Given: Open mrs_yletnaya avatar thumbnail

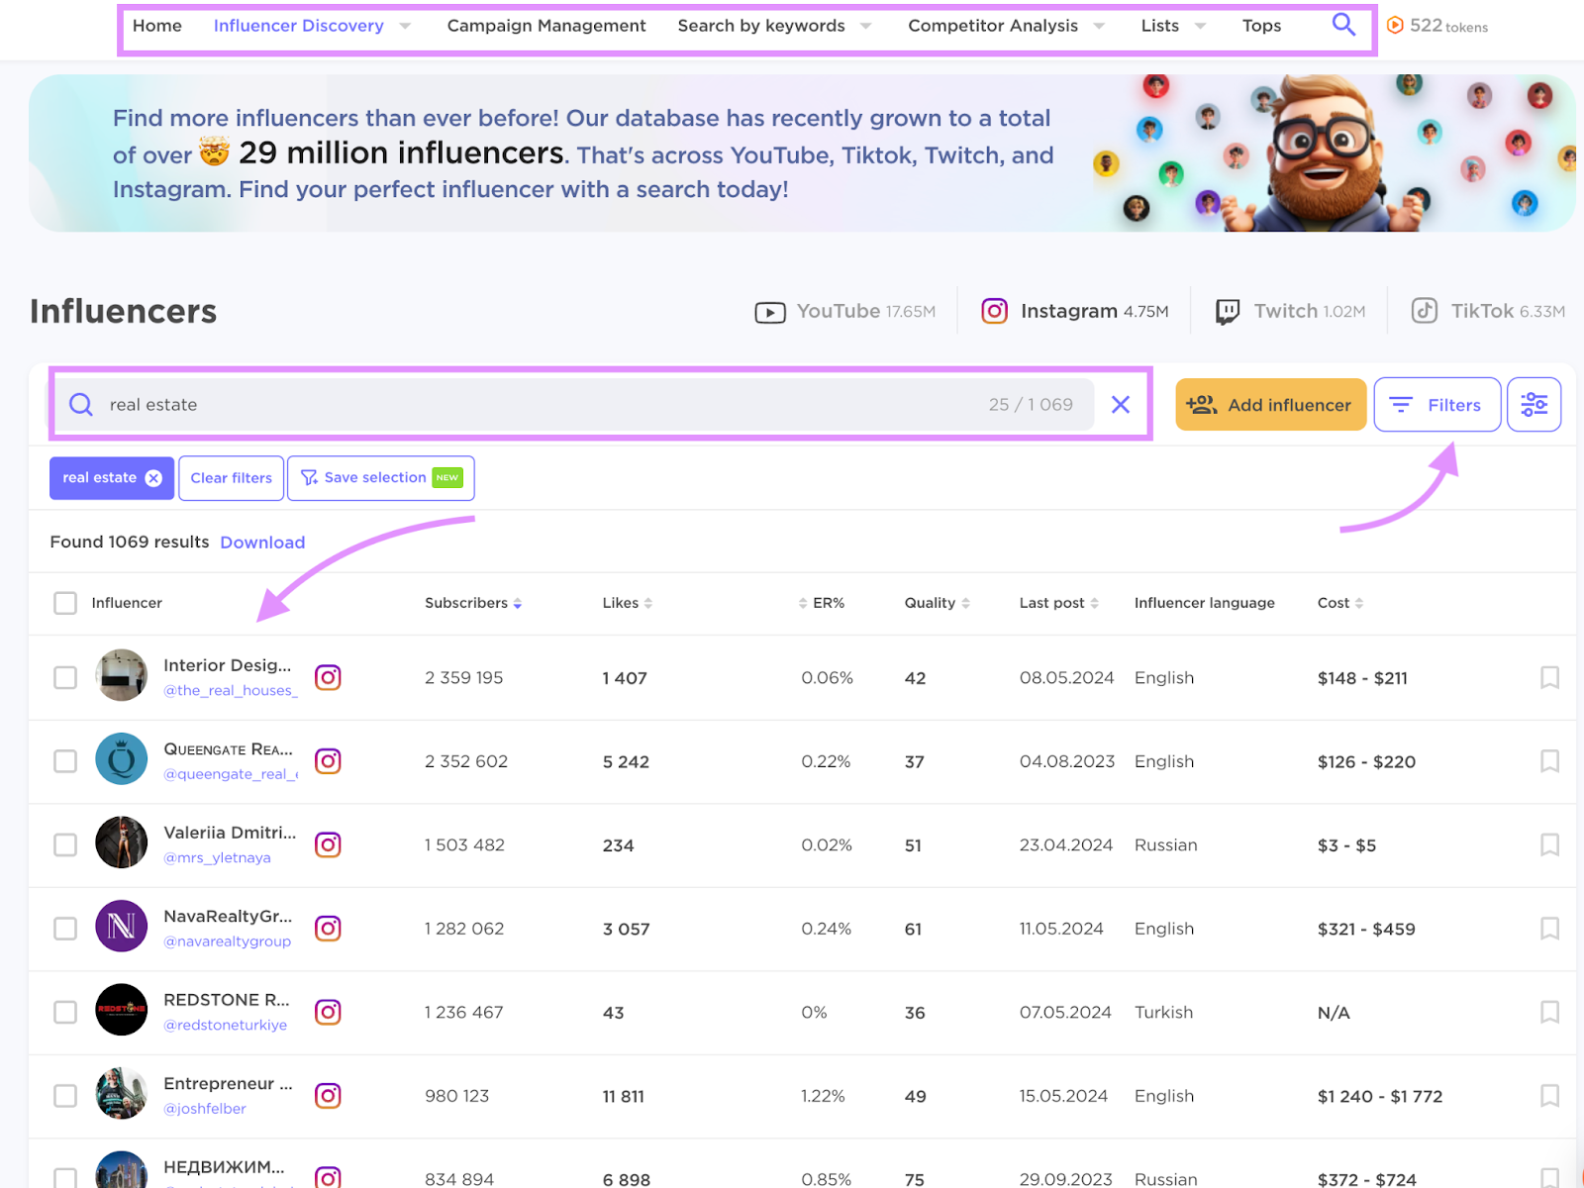Looking at the screenshot, I should [121, 842].
